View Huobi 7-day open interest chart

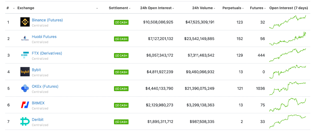pos(287,38)
